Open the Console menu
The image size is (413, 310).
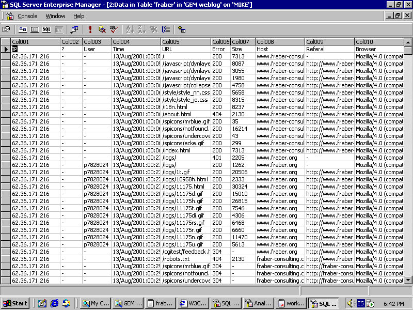[x=27, y=16]
